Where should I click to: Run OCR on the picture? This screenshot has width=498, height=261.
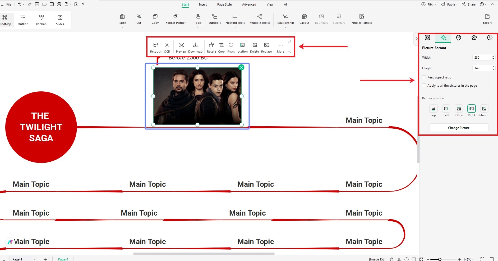click(167, 48)
